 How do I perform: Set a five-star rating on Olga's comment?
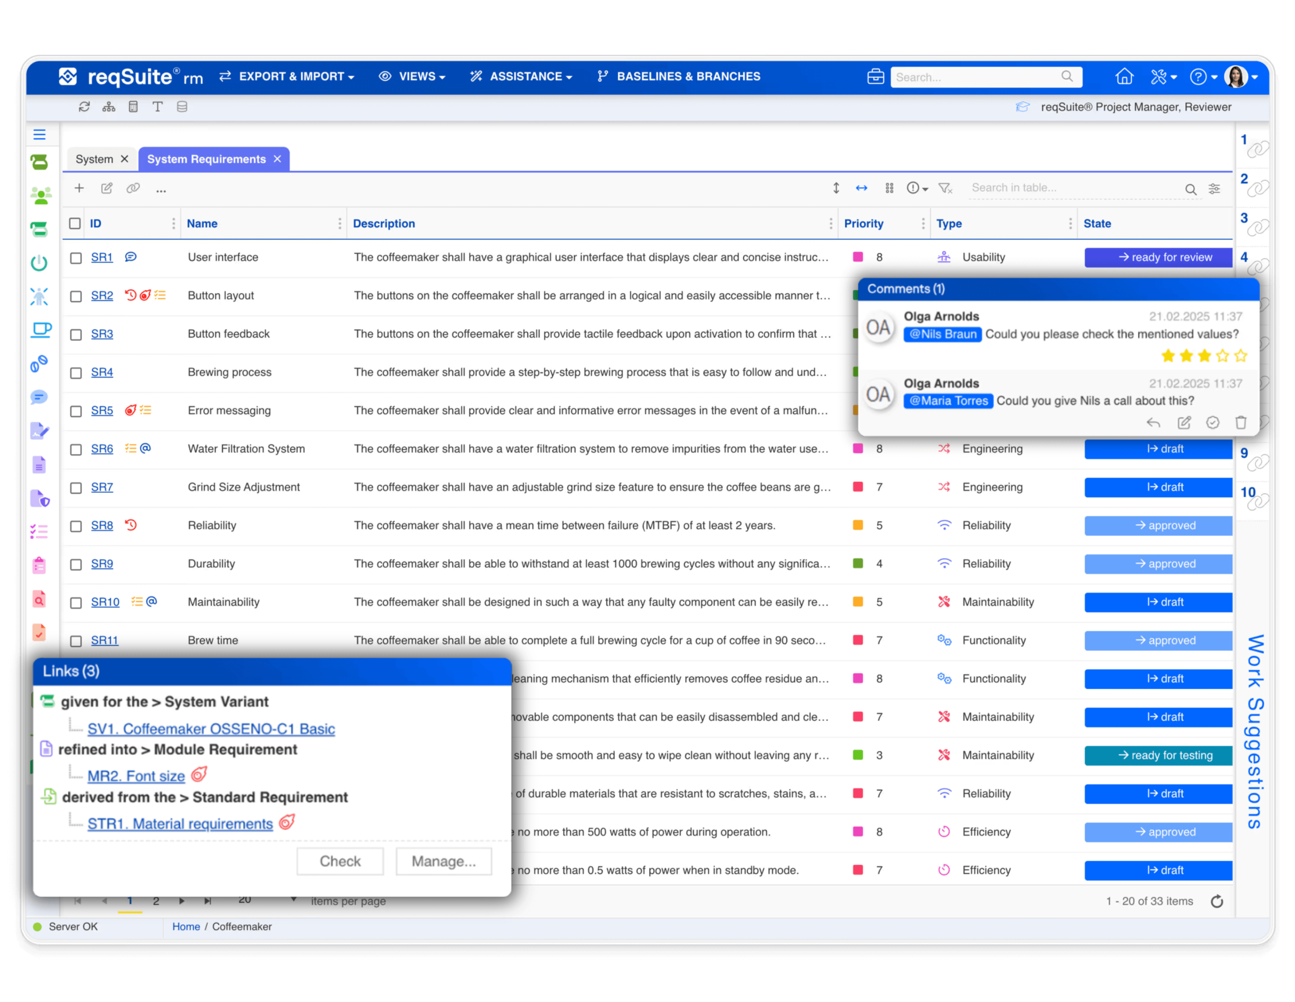click(1241, 356)
